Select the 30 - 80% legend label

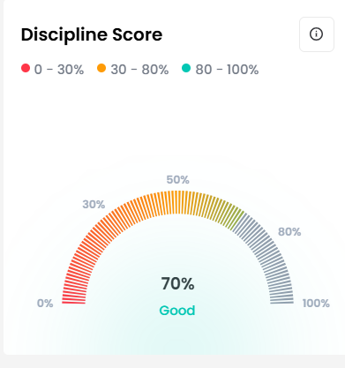coord(139,70)
